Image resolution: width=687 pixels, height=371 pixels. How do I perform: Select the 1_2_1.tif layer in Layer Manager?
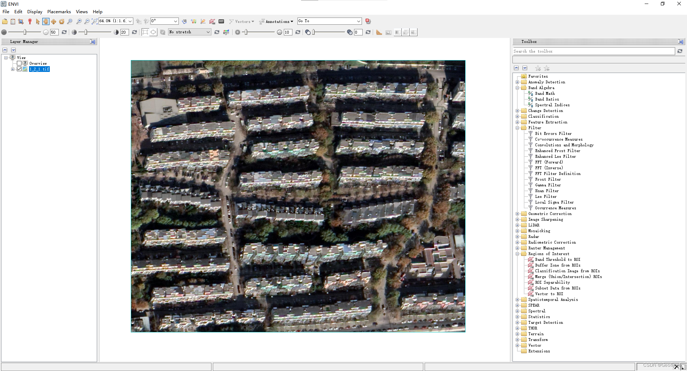tap(39, 69)
